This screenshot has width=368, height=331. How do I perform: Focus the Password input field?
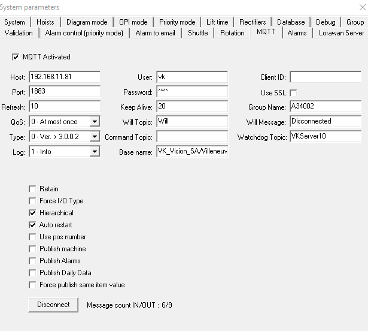coord(191,92)
